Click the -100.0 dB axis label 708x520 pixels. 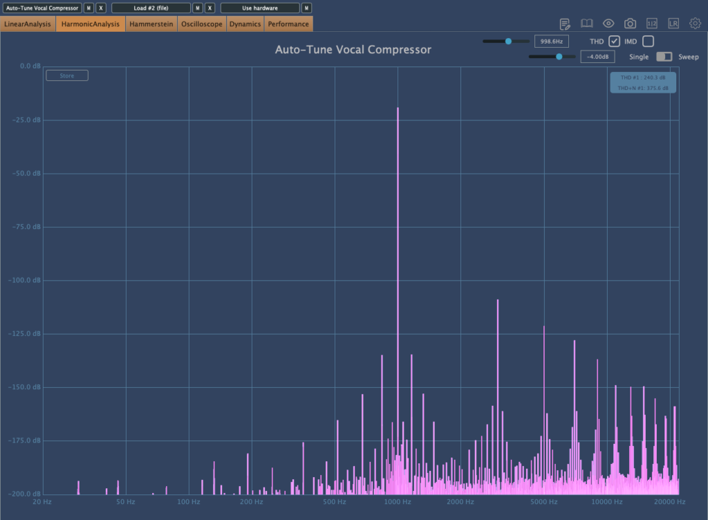(24, 280)
